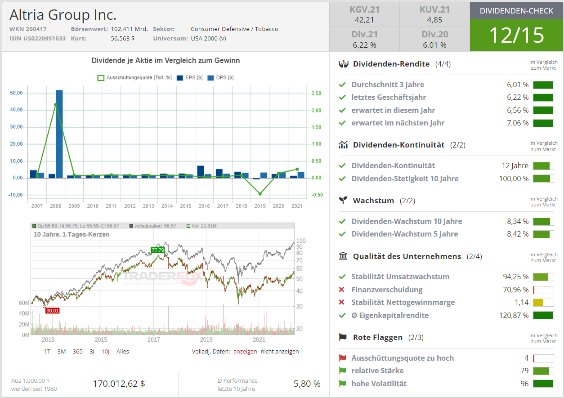Click the anzeigen link for Volladj. Daten
Viewport: 564px width, 398px height.
point(245,351)
